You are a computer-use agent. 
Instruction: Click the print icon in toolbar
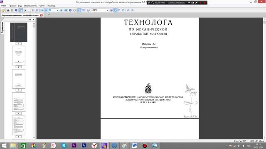point(8,10)
